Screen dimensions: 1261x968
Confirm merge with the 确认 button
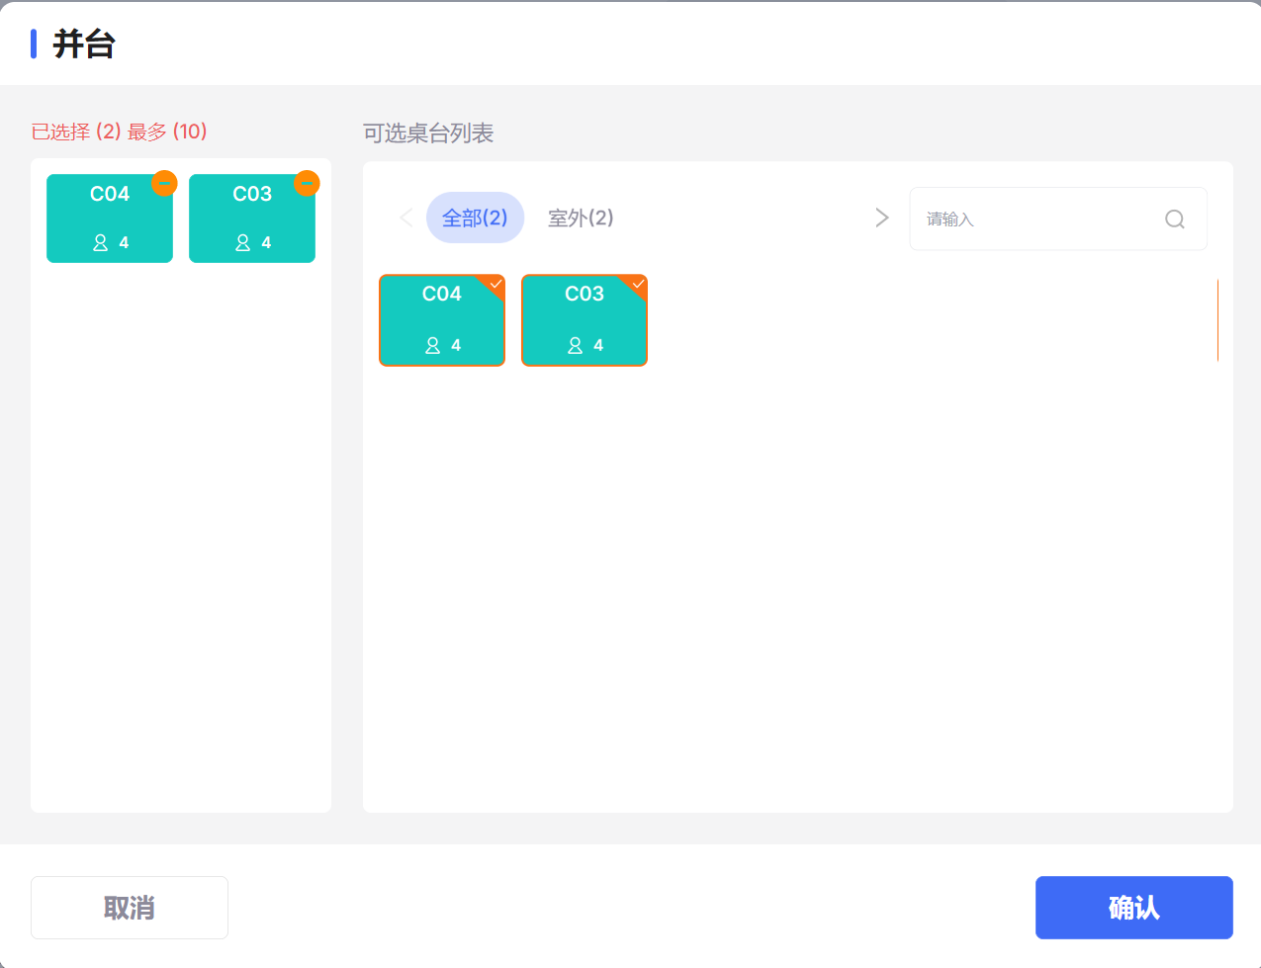click(1133, 907)
